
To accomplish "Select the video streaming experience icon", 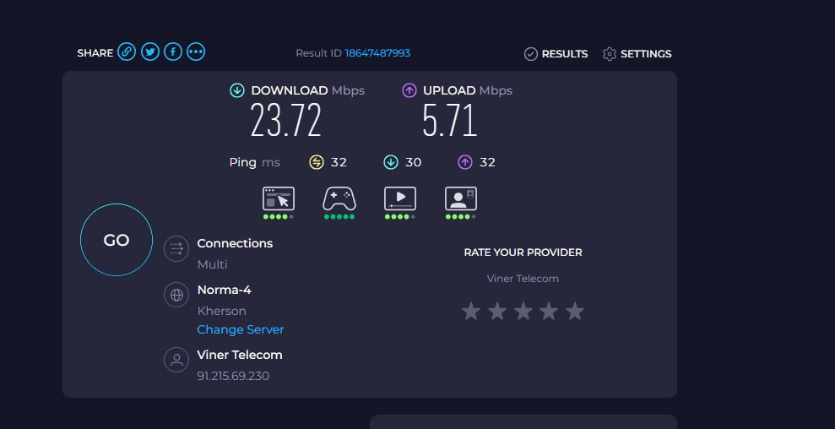I will pos(400,198).
